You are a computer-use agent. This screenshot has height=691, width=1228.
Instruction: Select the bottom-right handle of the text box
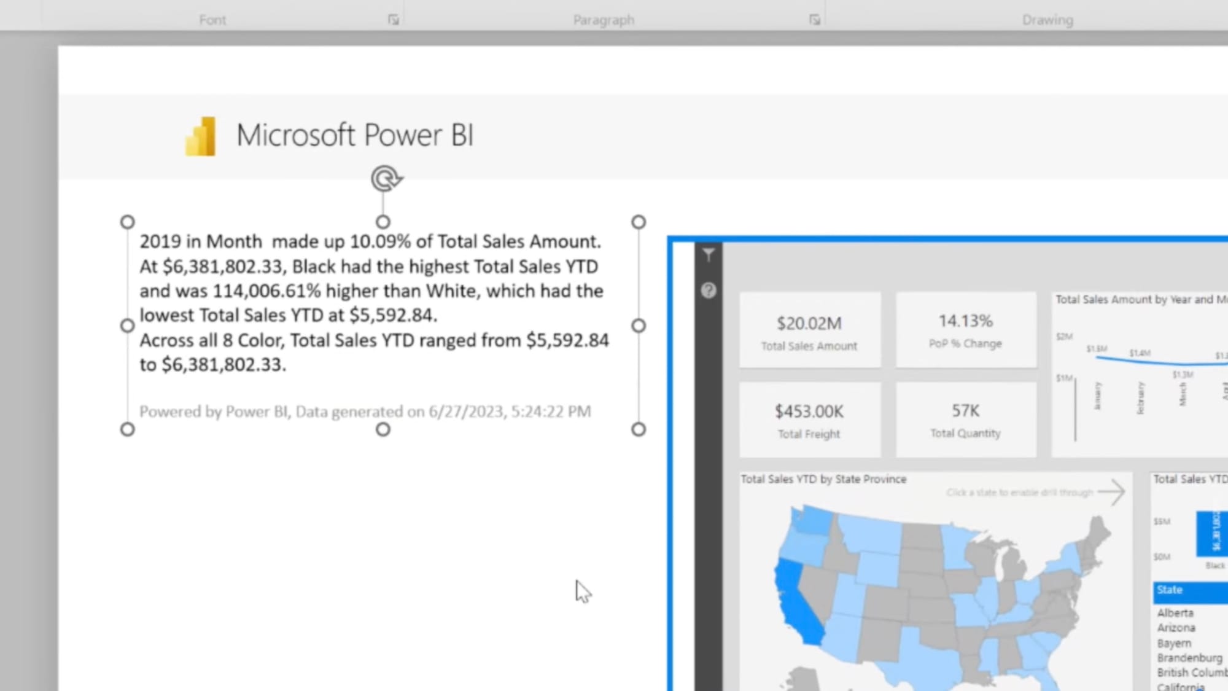(639, 429)
